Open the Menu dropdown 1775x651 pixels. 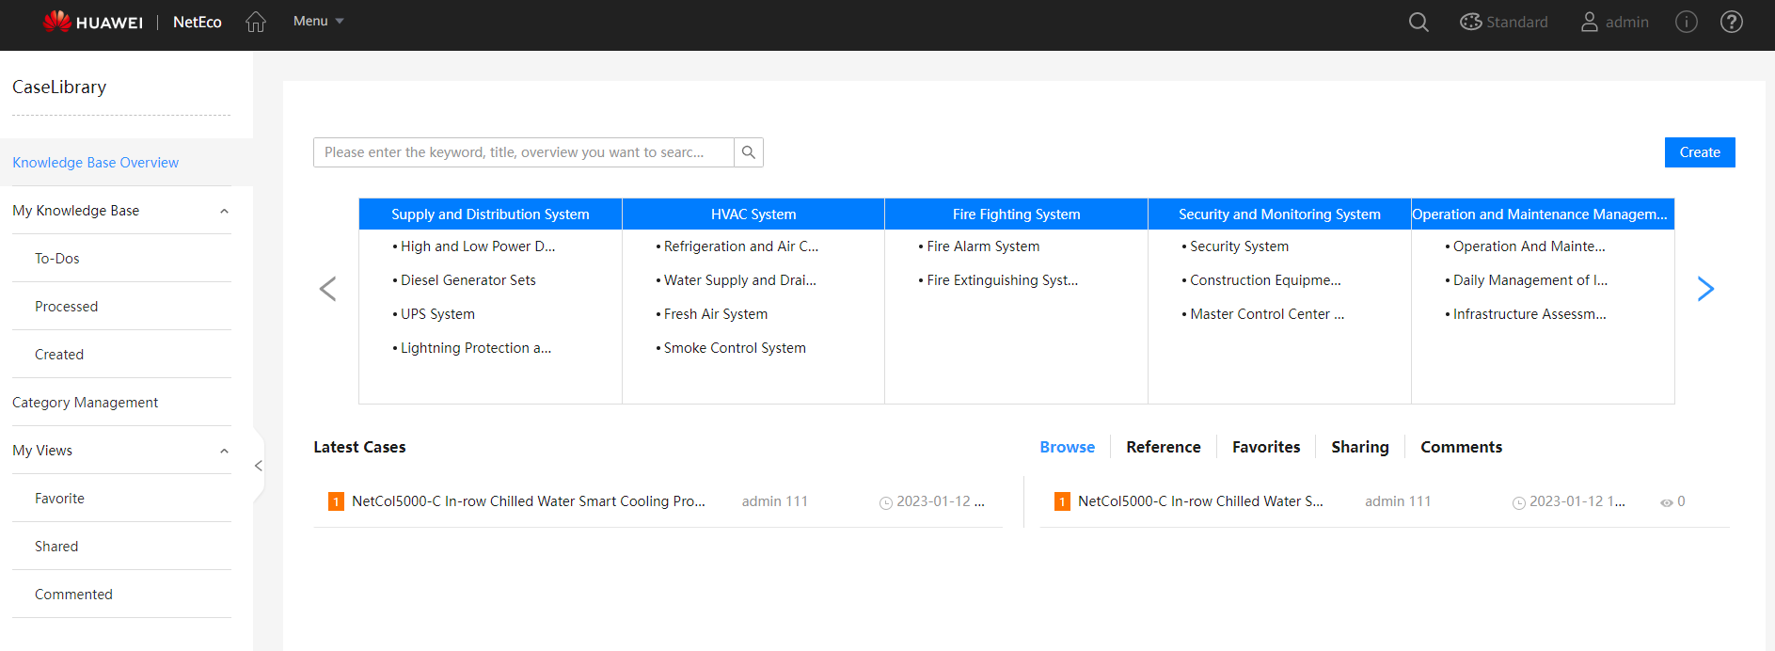[318, 21]
